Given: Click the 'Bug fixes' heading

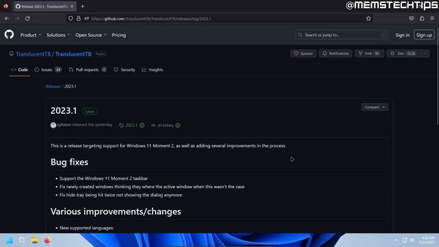Looking at the screenshot, I should 69,162.
